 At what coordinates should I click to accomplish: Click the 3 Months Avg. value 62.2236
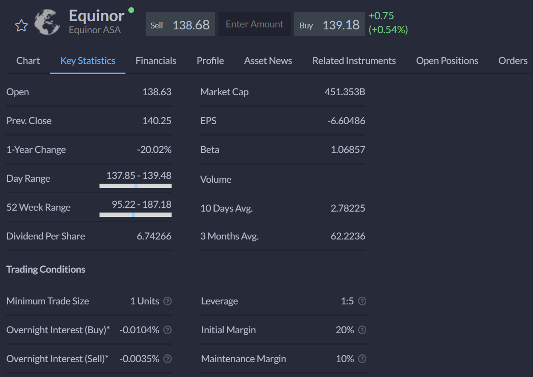point(348,236)
